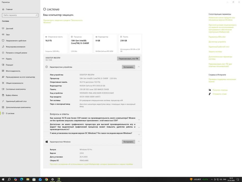The width and height of the screenshot is (242, 182).
Task: Click the Память storage icon in the sidebar
Action: tap(3, 59)
